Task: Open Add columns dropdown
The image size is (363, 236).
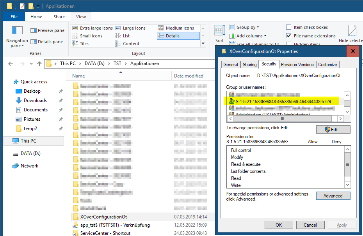Action: 248,36
